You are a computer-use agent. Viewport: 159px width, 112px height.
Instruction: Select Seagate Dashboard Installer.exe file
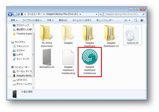(90, 62)
